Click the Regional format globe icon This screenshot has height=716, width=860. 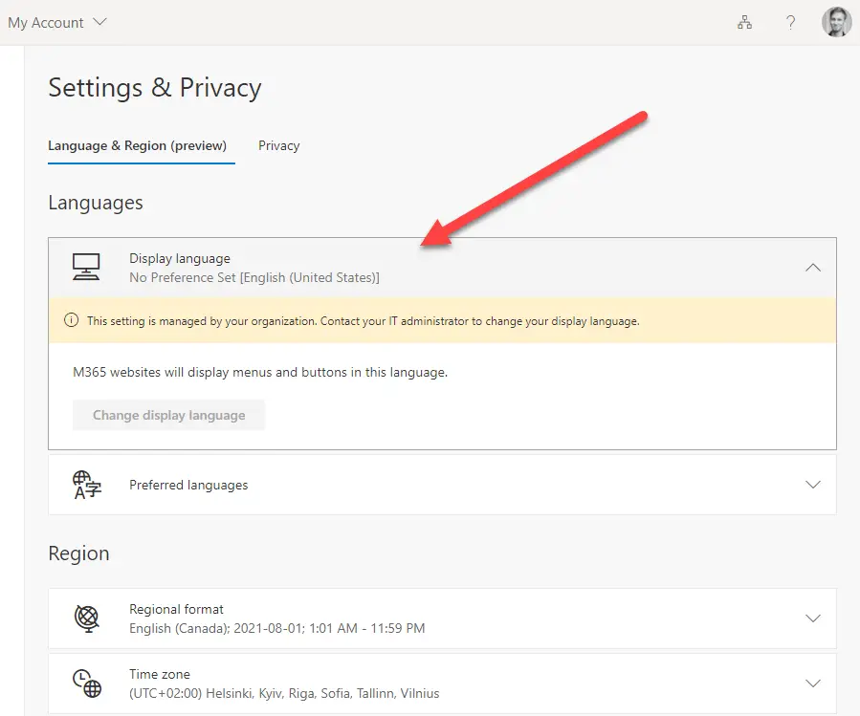86,618
